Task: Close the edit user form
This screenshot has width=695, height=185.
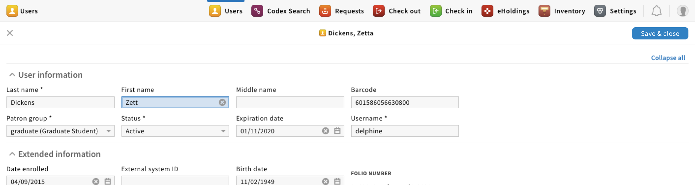Action: 10,33
